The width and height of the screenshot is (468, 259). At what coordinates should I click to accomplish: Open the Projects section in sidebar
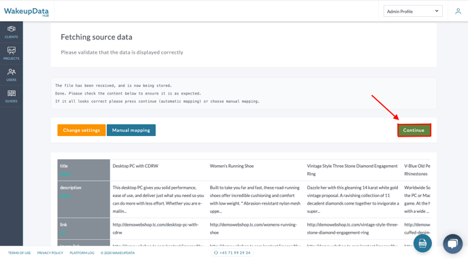coord(12,54)
